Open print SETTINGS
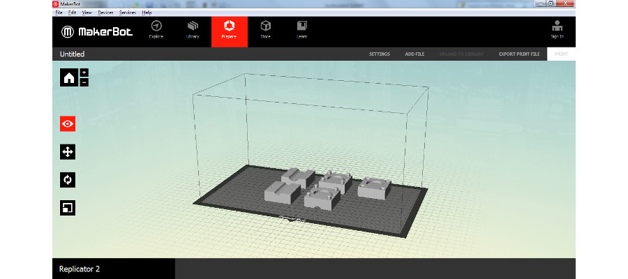The height and width of the screenshot is (279, 628). (380, 54)
